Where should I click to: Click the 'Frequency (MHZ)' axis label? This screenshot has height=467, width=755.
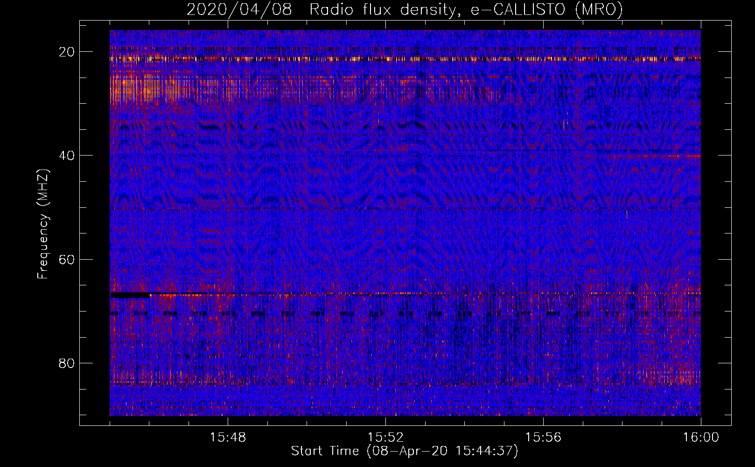pos(42,224)
